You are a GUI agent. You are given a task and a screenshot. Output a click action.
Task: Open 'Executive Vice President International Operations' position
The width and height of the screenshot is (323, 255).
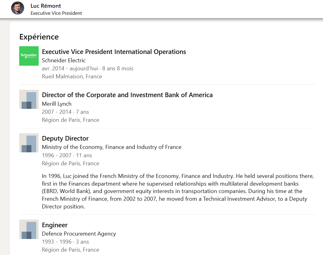click(114, 52)
